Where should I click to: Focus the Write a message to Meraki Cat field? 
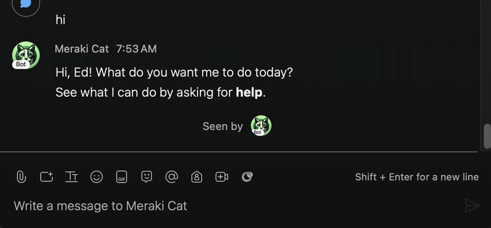point(238,206)
